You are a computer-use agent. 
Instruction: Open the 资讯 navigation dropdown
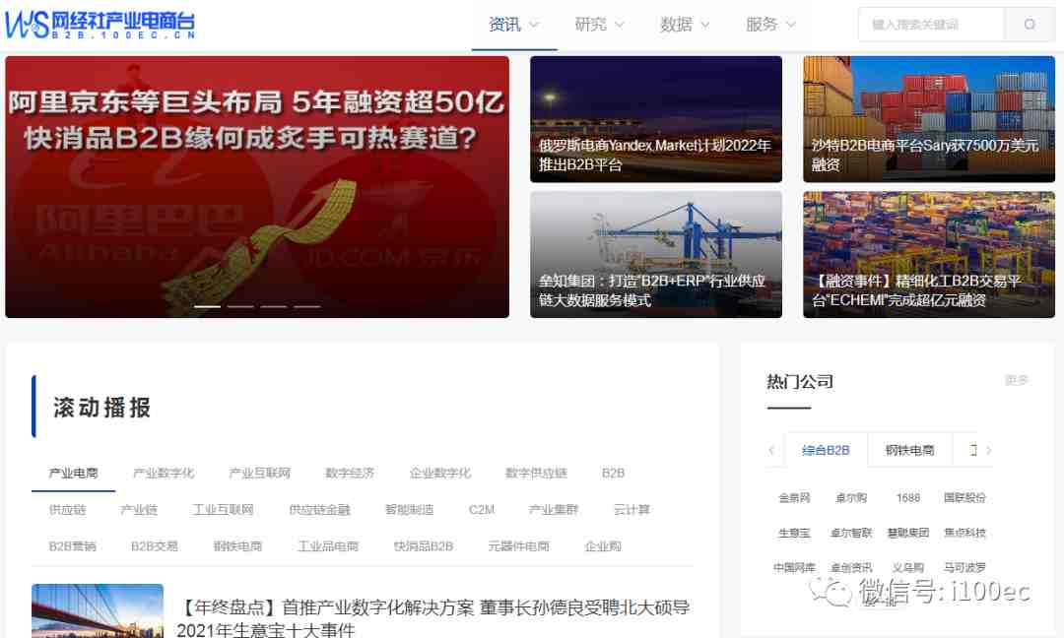click(513, 25)
